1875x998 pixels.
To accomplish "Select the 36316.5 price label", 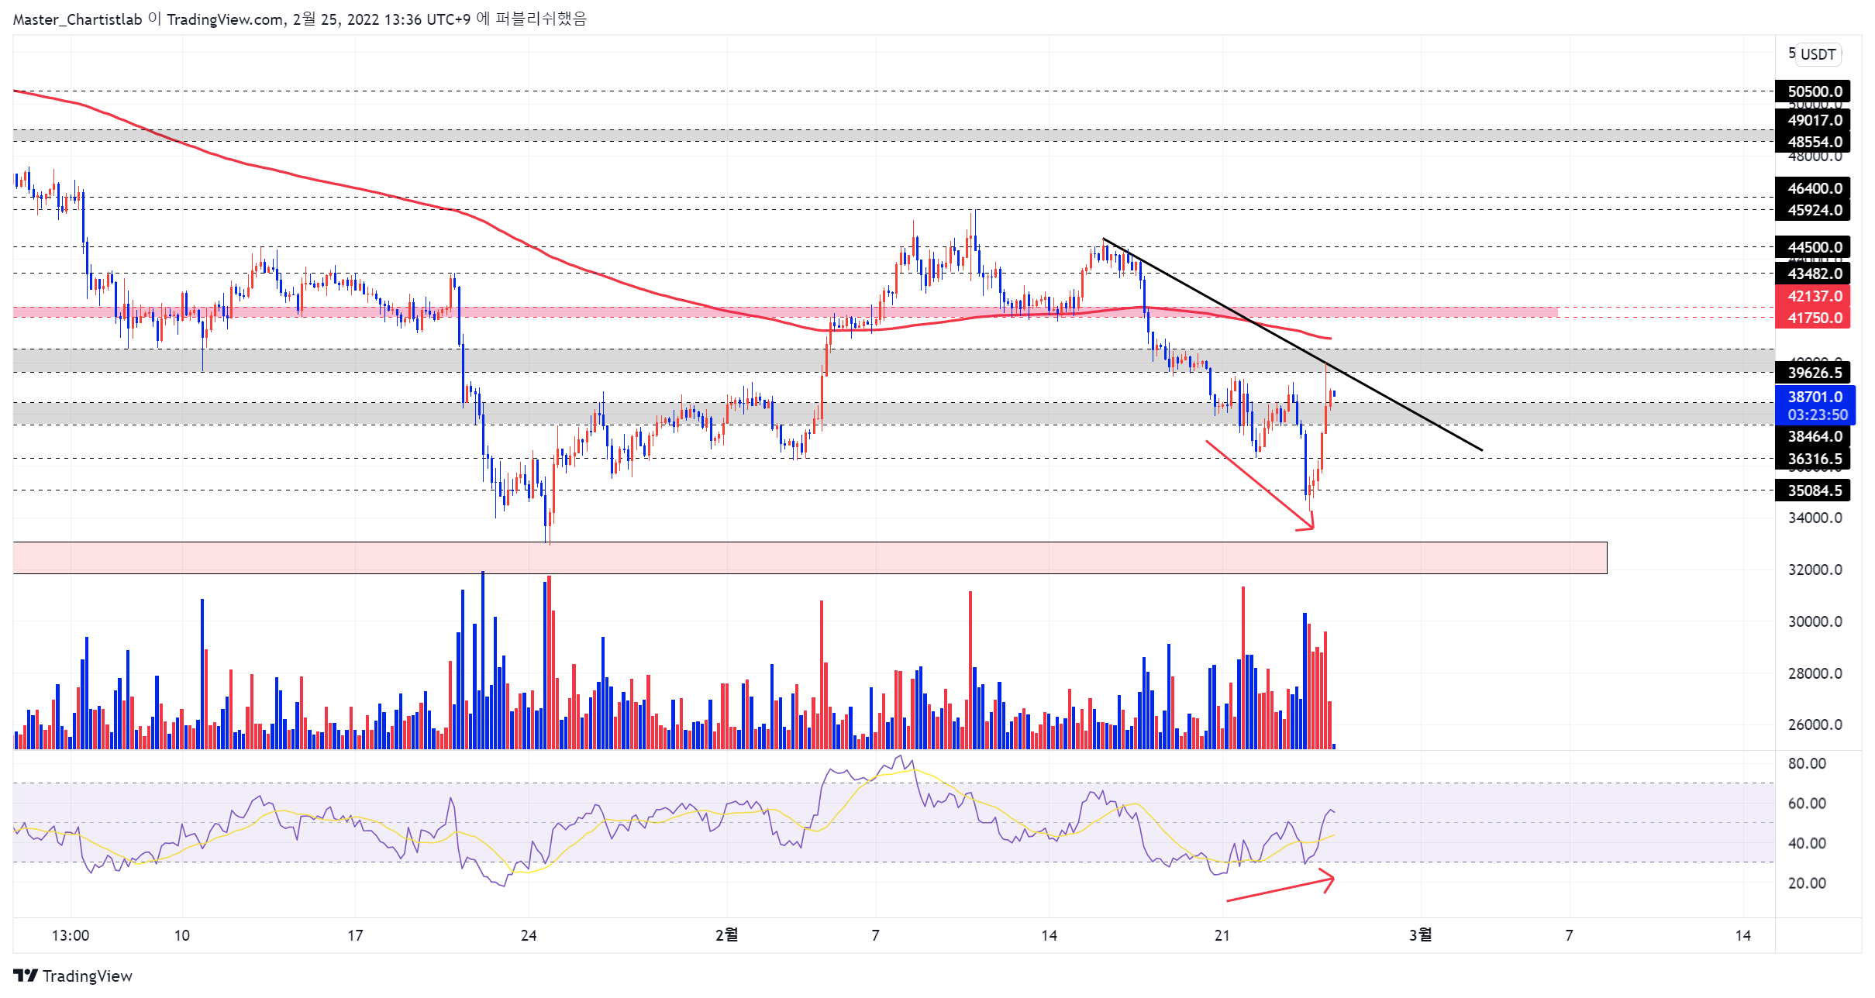I will [1813, 459].
